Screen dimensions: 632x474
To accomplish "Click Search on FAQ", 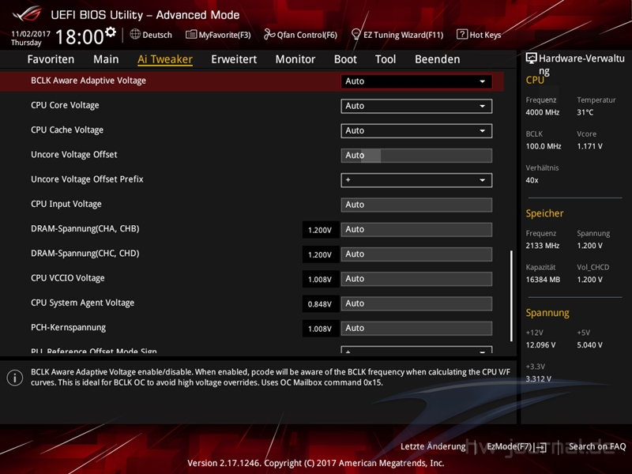I will pyautogui.click(x=597, y=446).
